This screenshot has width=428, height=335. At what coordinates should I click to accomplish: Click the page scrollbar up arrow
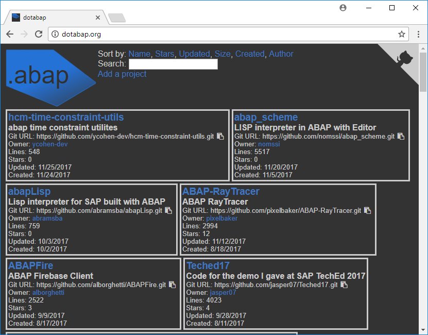[x=423, y=48]
